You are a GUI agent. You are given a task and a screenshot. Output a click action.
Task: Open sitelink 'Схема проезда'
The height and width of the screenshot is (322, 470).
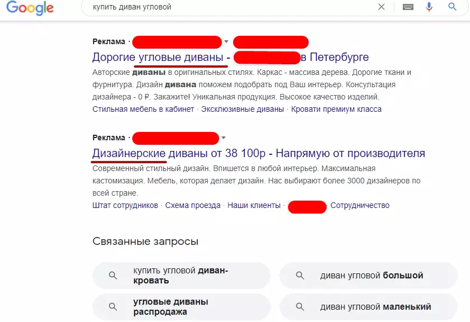[x=193, y=205]
